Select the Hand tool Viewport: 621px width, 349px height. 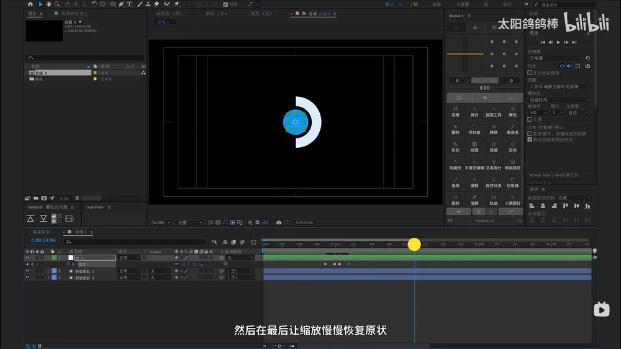(48, 4)
